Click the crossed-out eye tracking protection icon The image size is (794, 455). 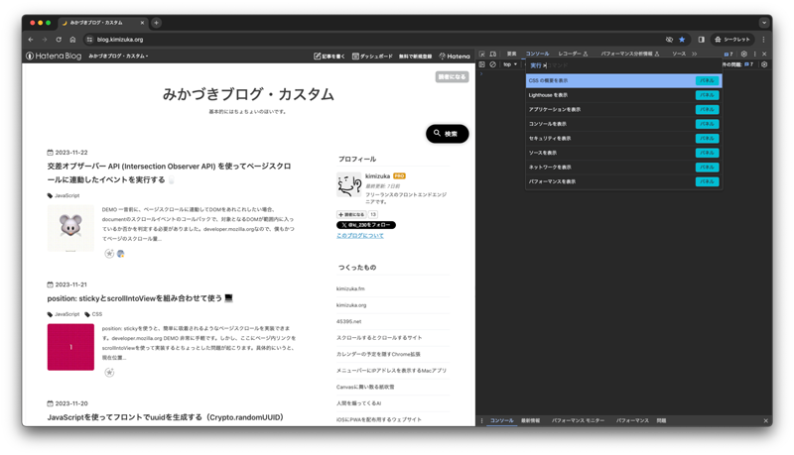pos(669,40)
